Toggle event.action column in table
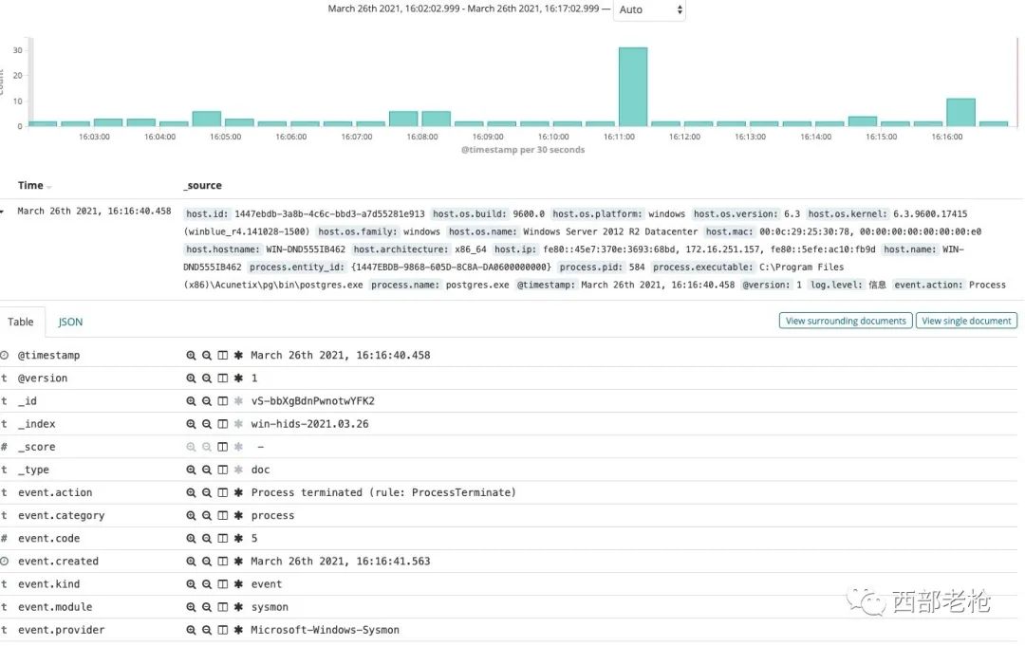Image resolution: width=1025 pixels, height=646 pixels. (x=222, y=492)
